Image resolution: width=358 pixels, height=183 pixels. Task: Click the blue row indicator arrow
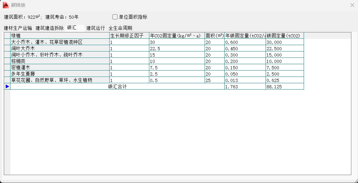coord(7,86)
